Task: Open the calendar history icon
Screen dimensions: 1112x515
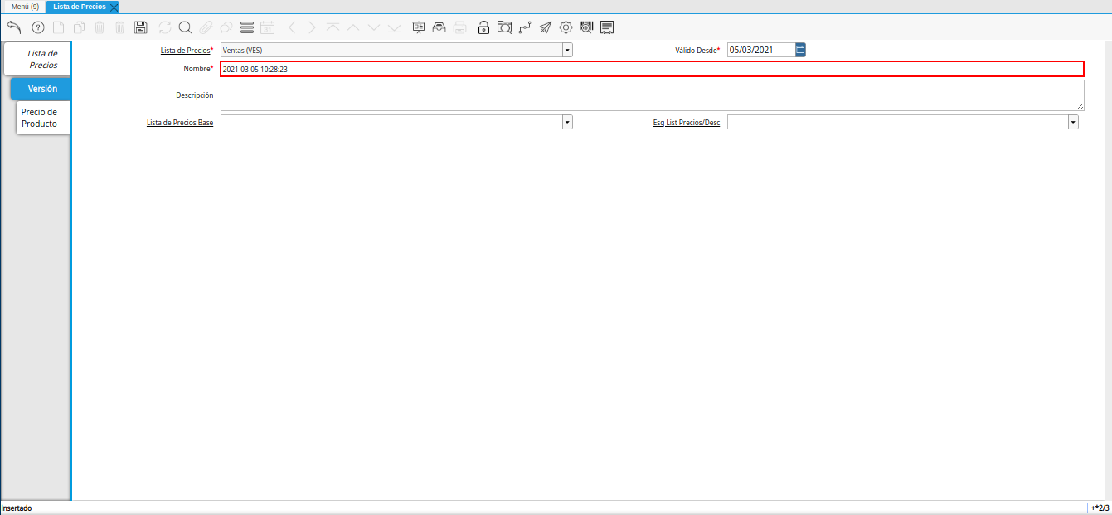Action: pos(267,27)
